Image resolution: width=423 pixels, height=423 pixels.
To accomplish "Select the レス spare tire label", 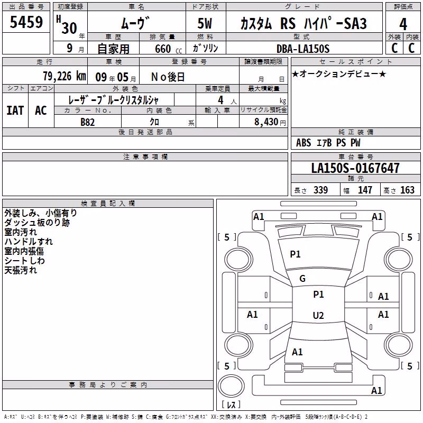I will coord(231,404).
